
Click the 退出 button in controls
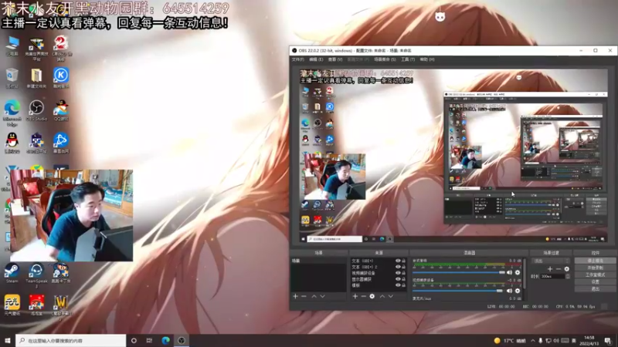tap(595, 288)
